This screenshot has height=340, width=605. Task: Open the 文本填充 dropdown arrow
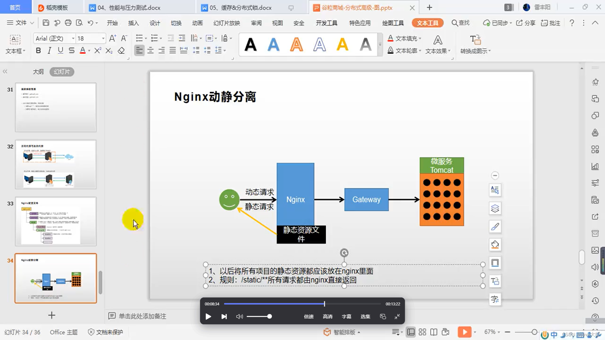tap(420, 38)
